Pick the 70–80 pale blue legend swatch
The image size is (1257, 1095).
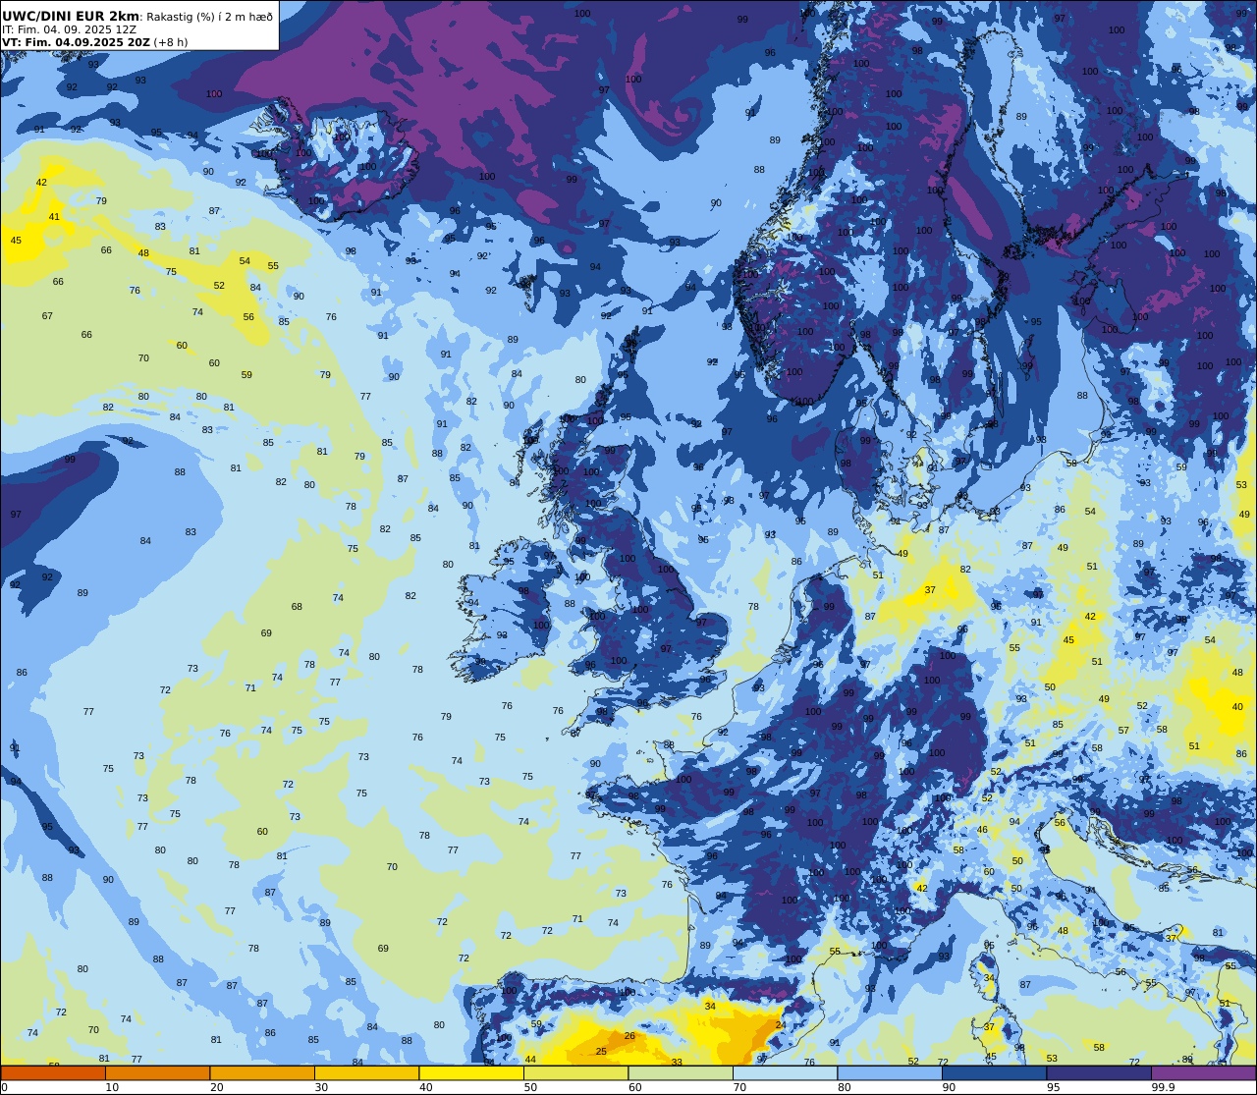click(x=785, y=1072)
